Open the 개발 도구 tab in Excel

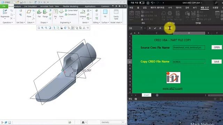[x=205, y=8]
